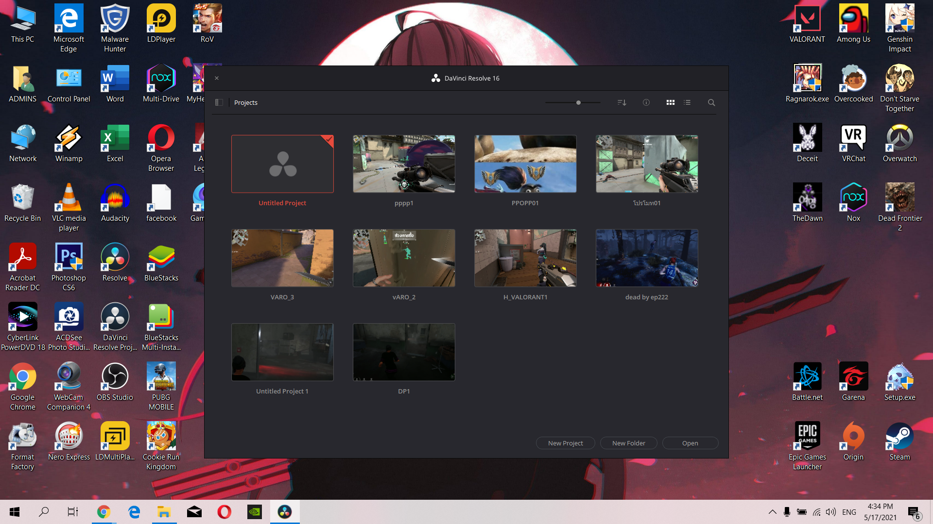Select the Untitled Project 1 thumbnail
The width and height of the screenshot is (933, 524).
click(x=282, y=352)
